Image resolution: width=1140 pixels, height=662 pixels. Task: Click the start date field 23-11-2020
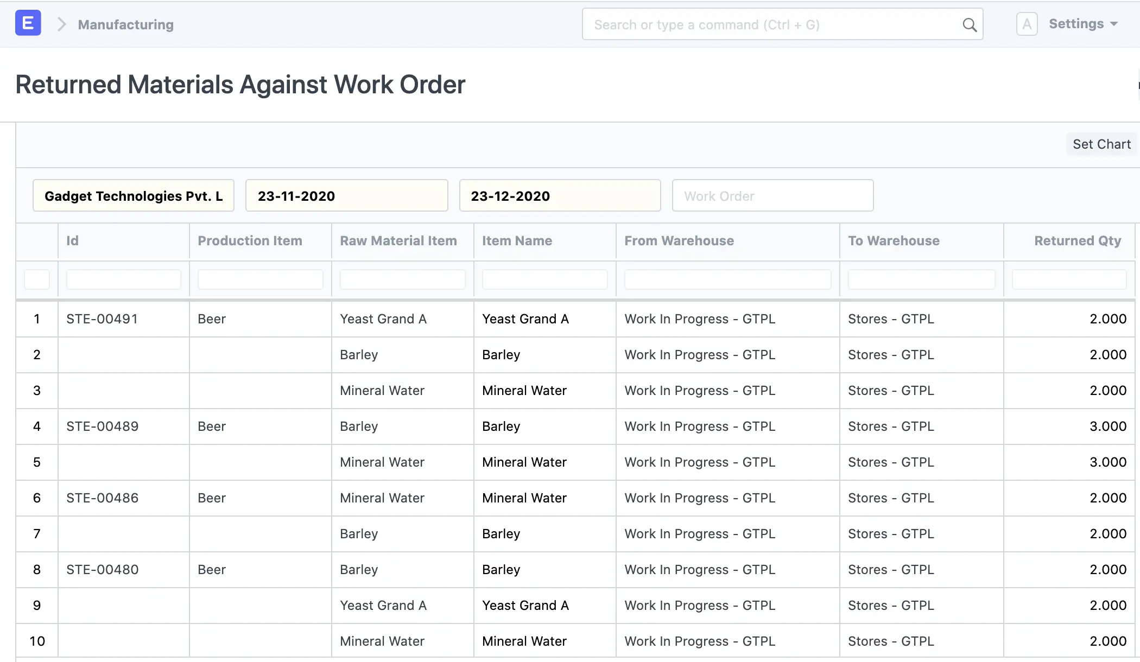point(347,195)
